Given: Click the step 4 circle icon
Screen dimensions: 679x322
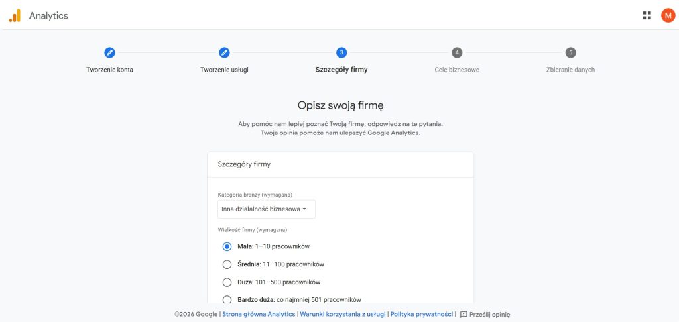Looking at the screenshot, I should (457, 53).
